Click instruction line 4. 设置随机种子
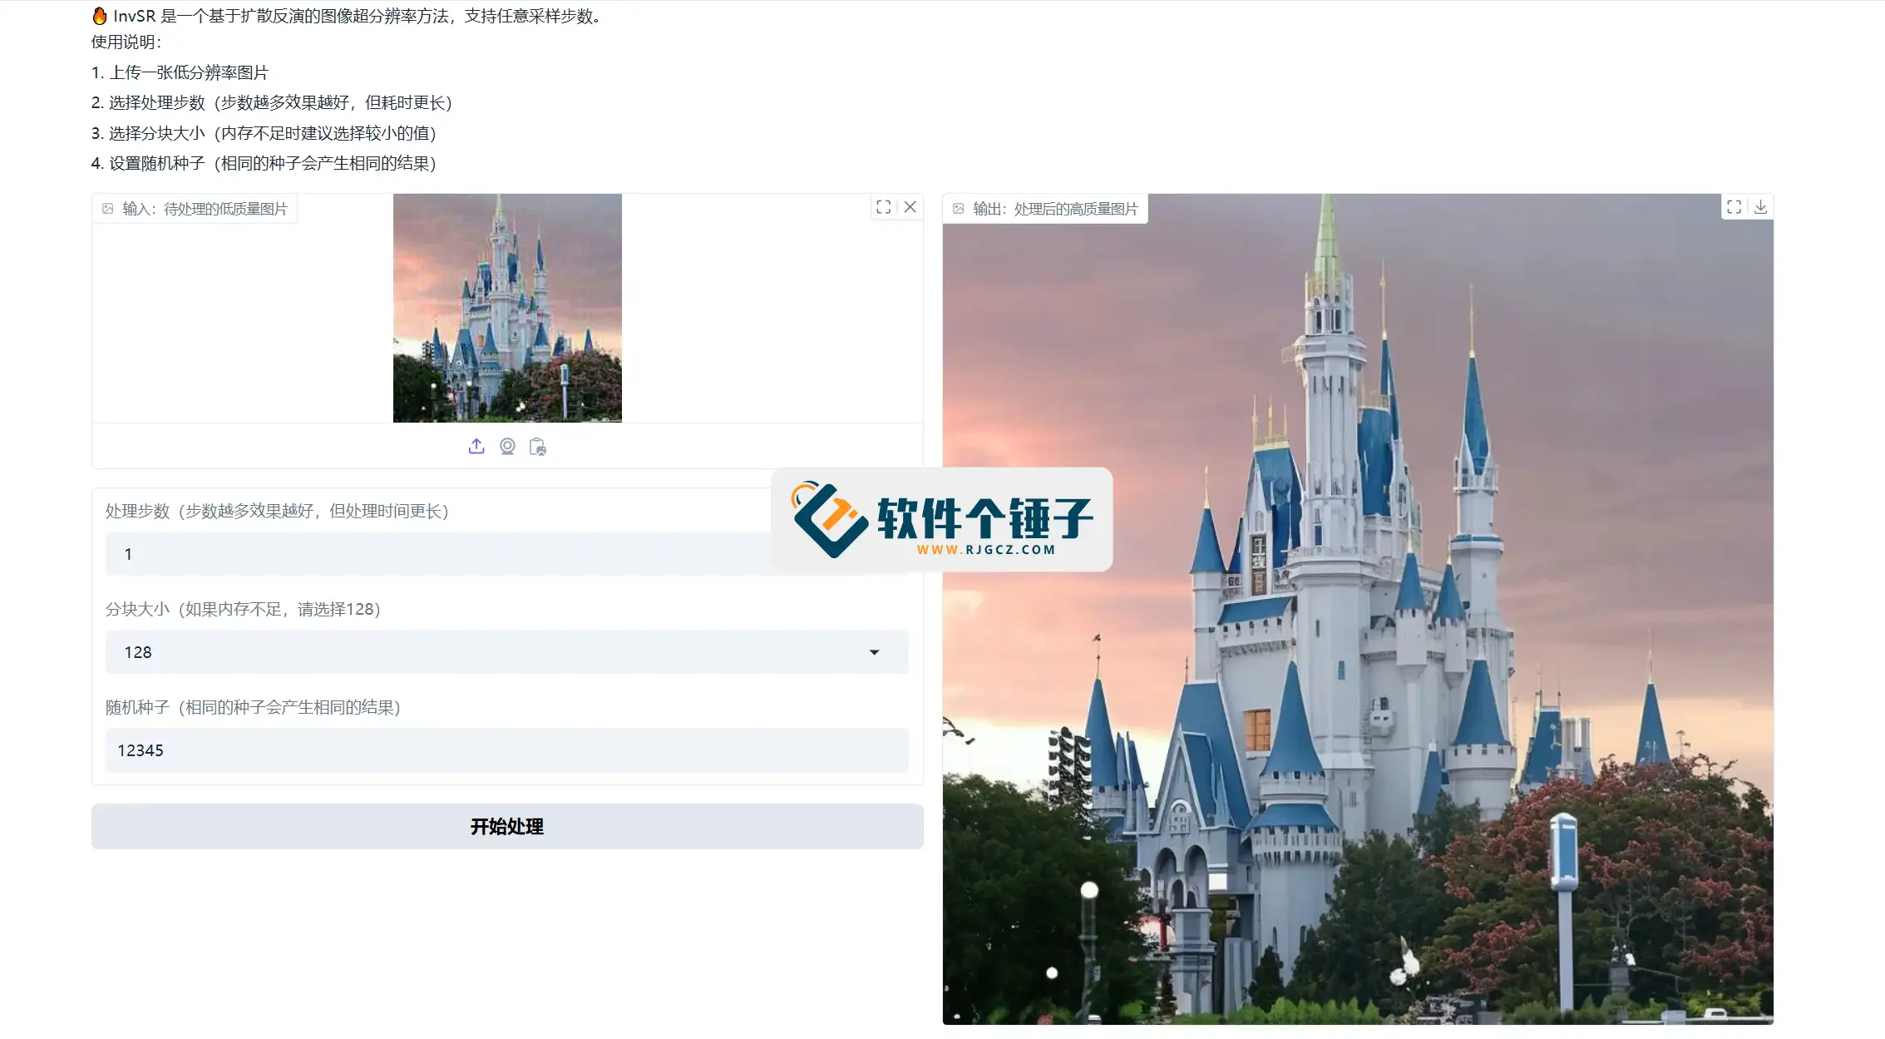 [x=264, y=163]
